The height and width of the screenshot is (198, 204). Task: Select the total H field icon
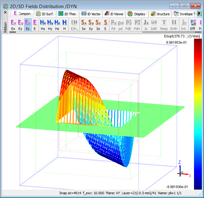point(64,24)
